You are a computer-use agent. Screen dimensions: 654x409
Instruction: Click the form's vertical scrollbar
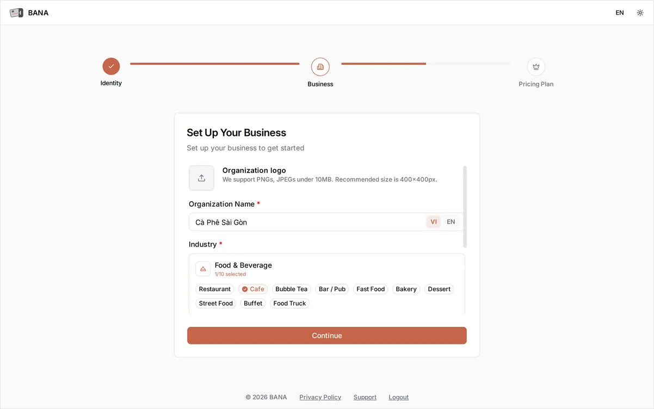tap(465, 207)
